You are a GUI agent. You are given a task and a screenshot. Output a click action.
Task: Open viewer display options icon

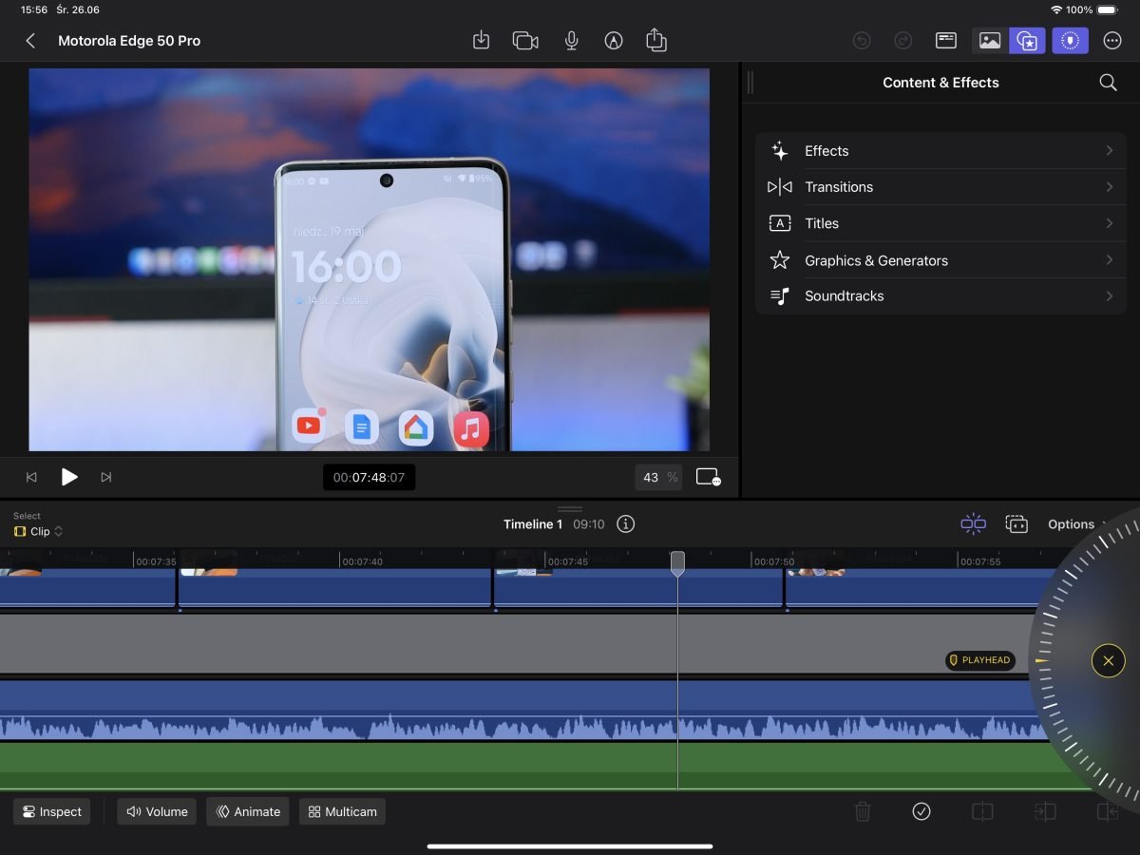pyautogui.click(x=708, y=477)
